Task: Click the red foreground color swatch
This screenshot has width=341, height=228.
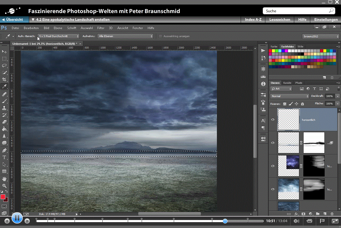Action: pyautogui.click(x=3, y=197)
